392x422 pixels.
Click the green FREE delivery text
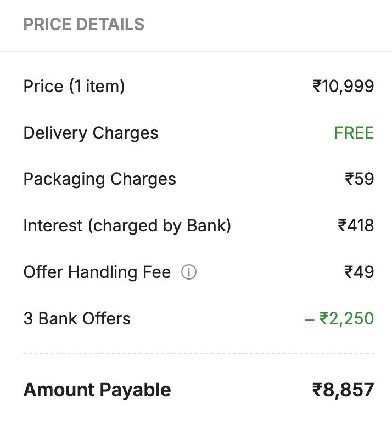354,133
